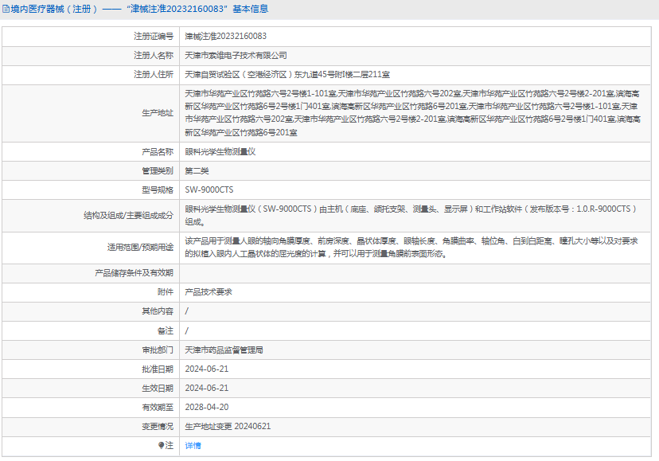Click the 生产地址 multi-line address value

point(413,113)
